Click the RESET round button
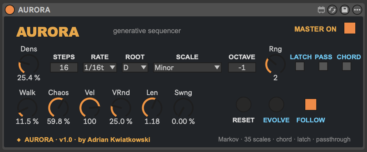The height and width of the screenshot is (152, 367). 243,104
